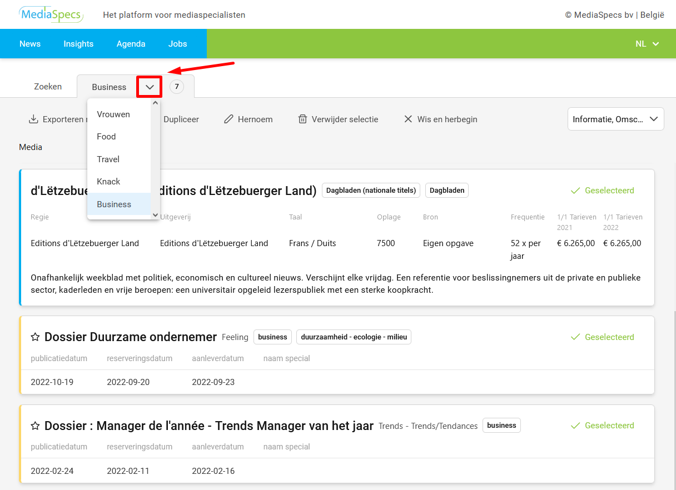Open the Insights navigation link

pyautogui.click(x=78, y=44)
